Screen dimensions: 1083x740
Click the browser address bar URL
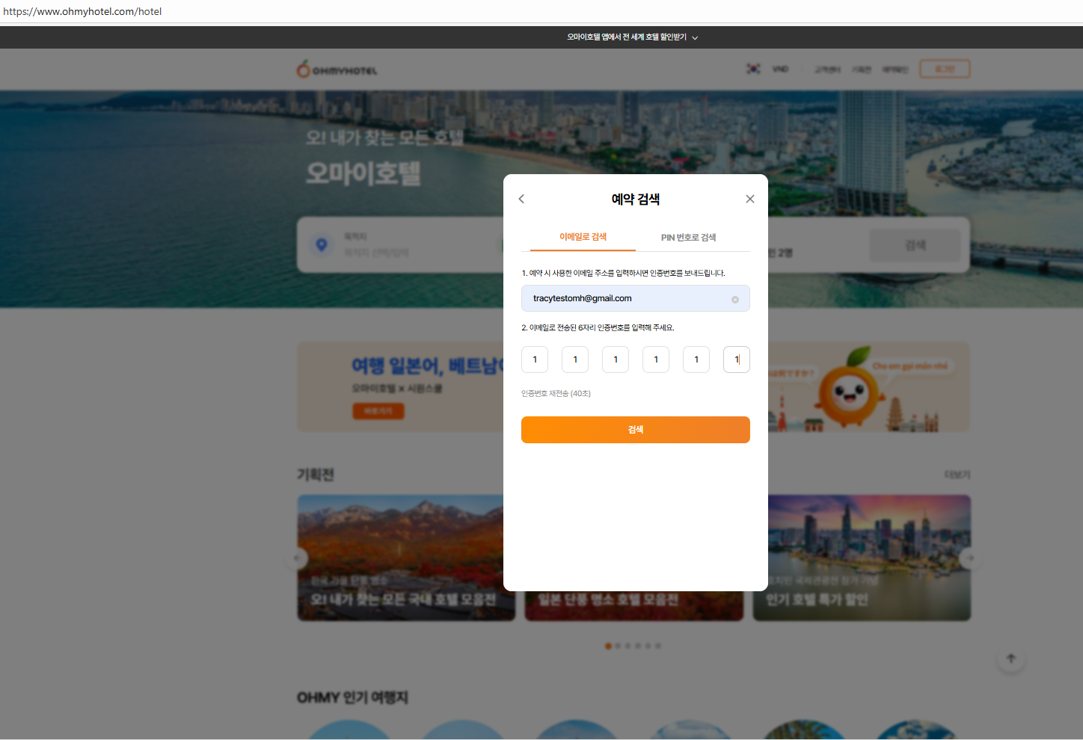point(82,11)
